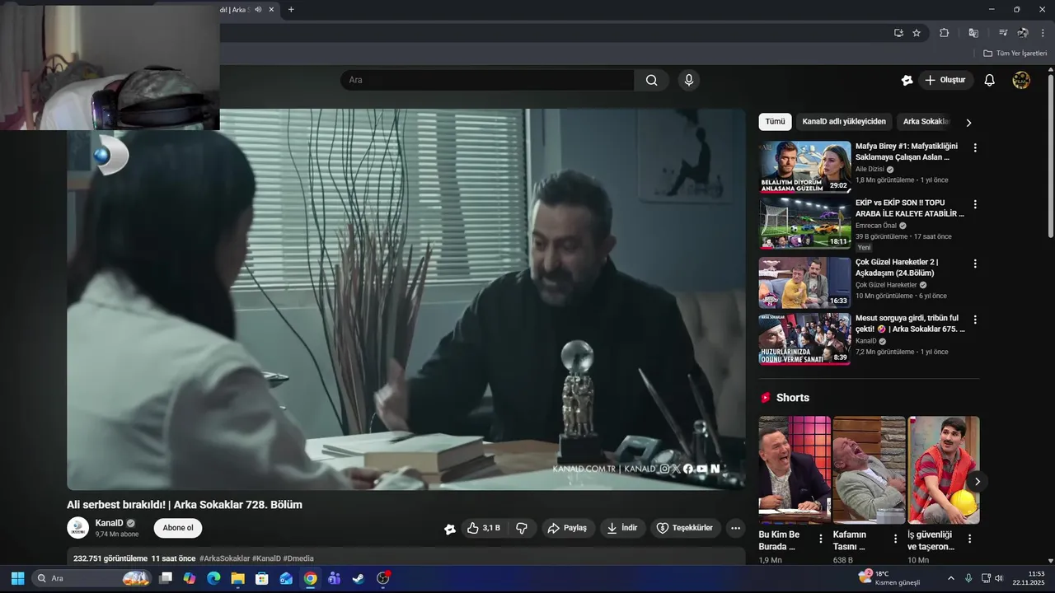Click into the YouTube Ara search field
Image resolution: width=1055 pixels, height=593 pixels.
click(487, 80)
